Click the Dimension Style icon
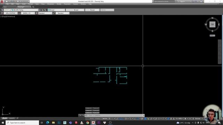Image resolution: width=223 pixels, height=125 pixels. 20,13
